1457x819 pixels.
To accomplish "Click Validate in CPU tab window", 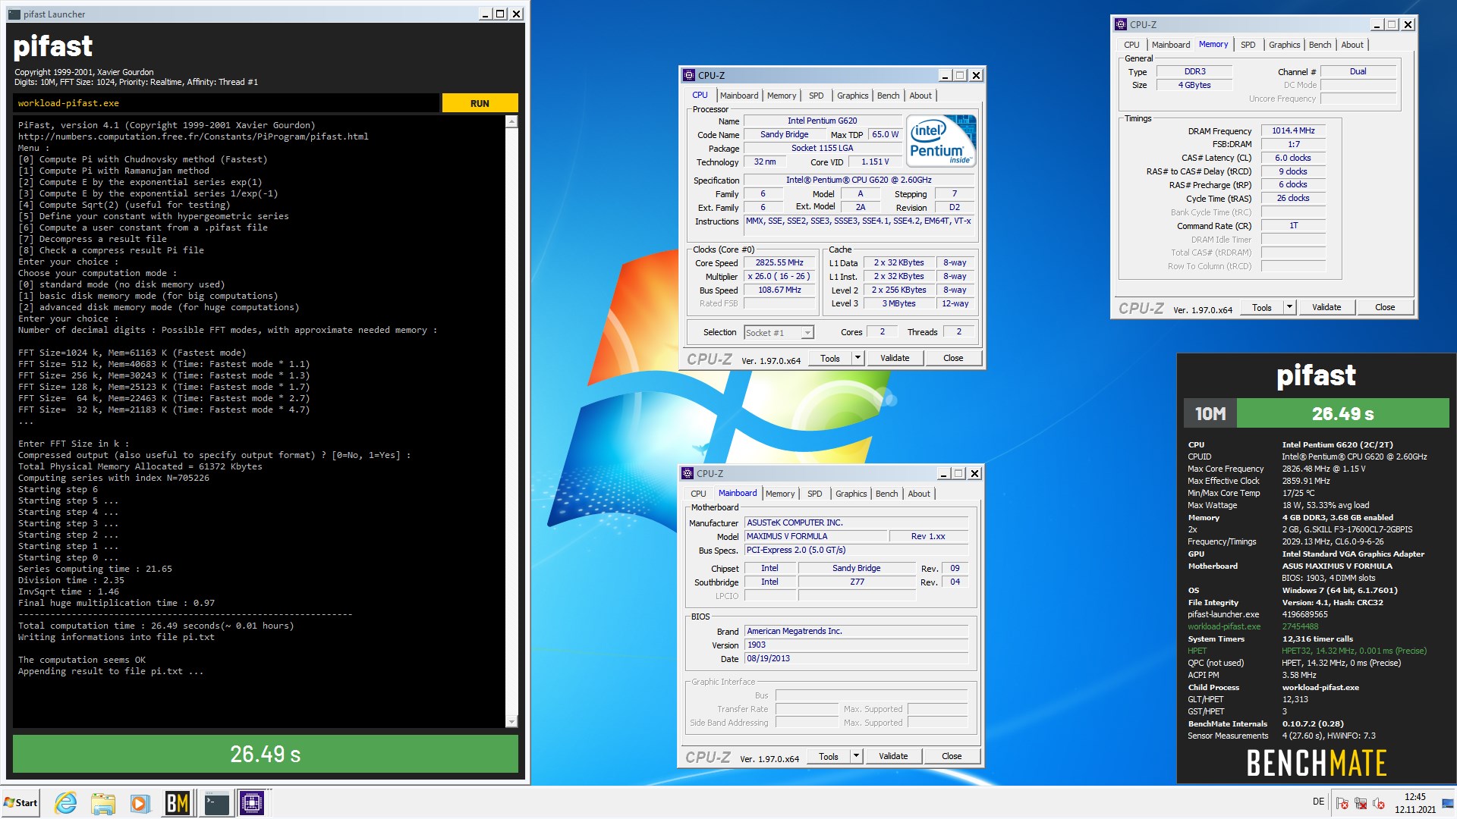I will click(895, 358).
